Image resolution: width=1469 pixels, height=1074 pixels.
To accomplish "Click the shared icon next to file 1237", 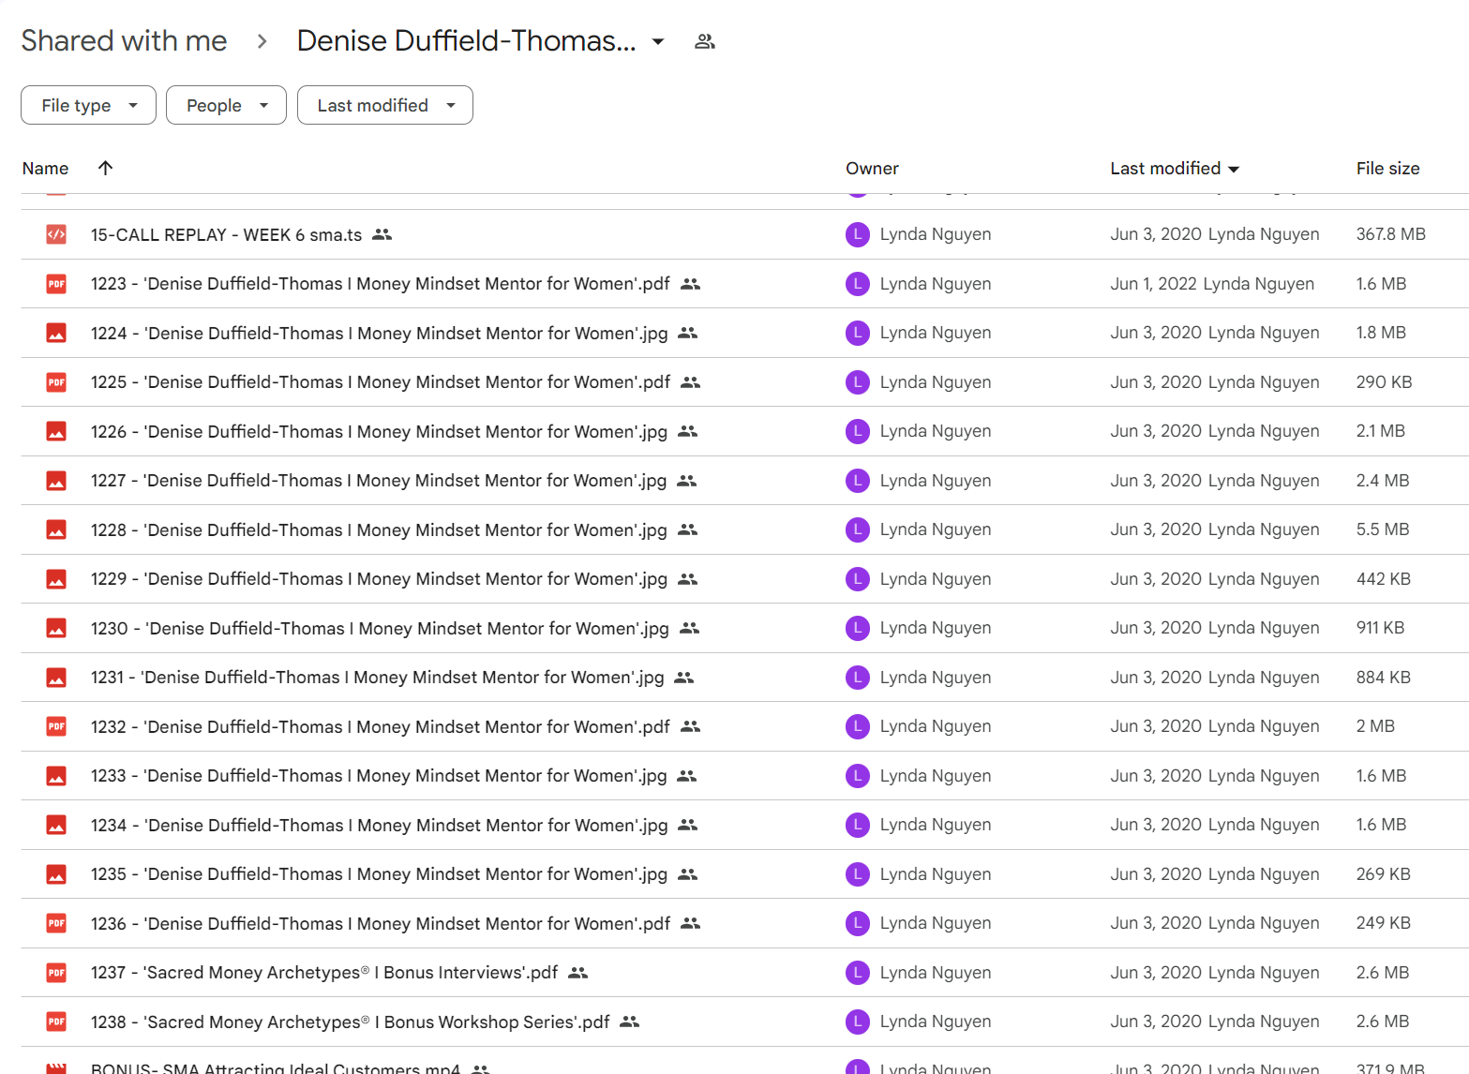I will click(x=577, y=973).
